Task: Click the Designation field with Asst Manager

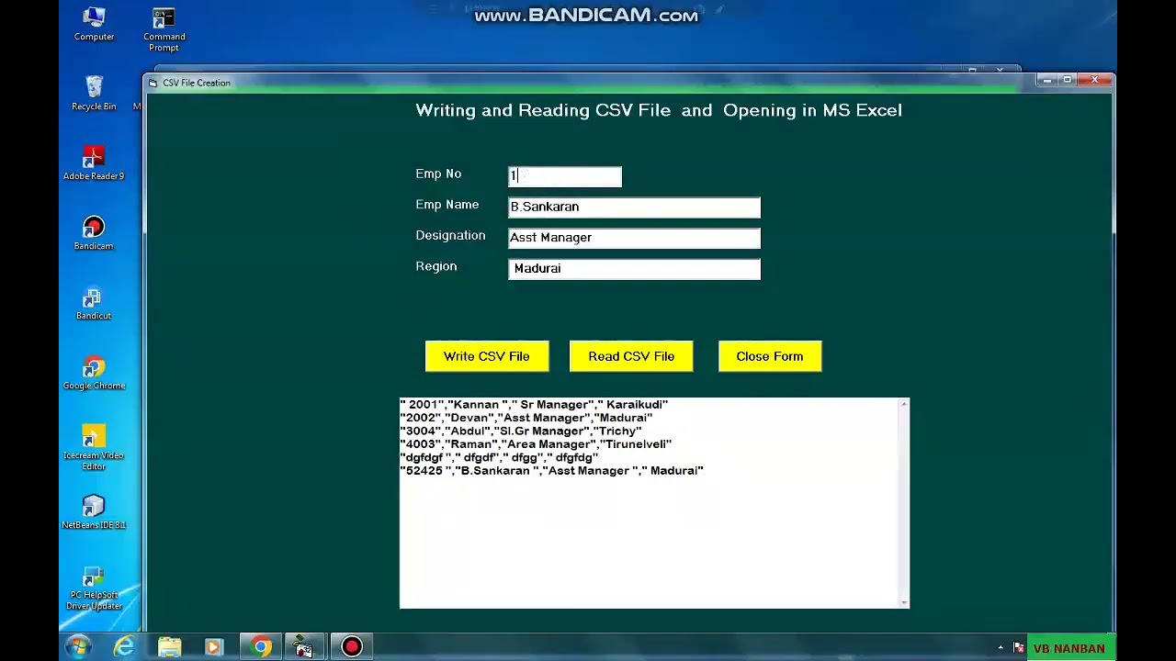Action: [634, 238]
